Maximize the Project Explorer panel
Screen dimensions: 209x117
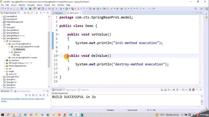pyautogui.click(x=48, y=13)
